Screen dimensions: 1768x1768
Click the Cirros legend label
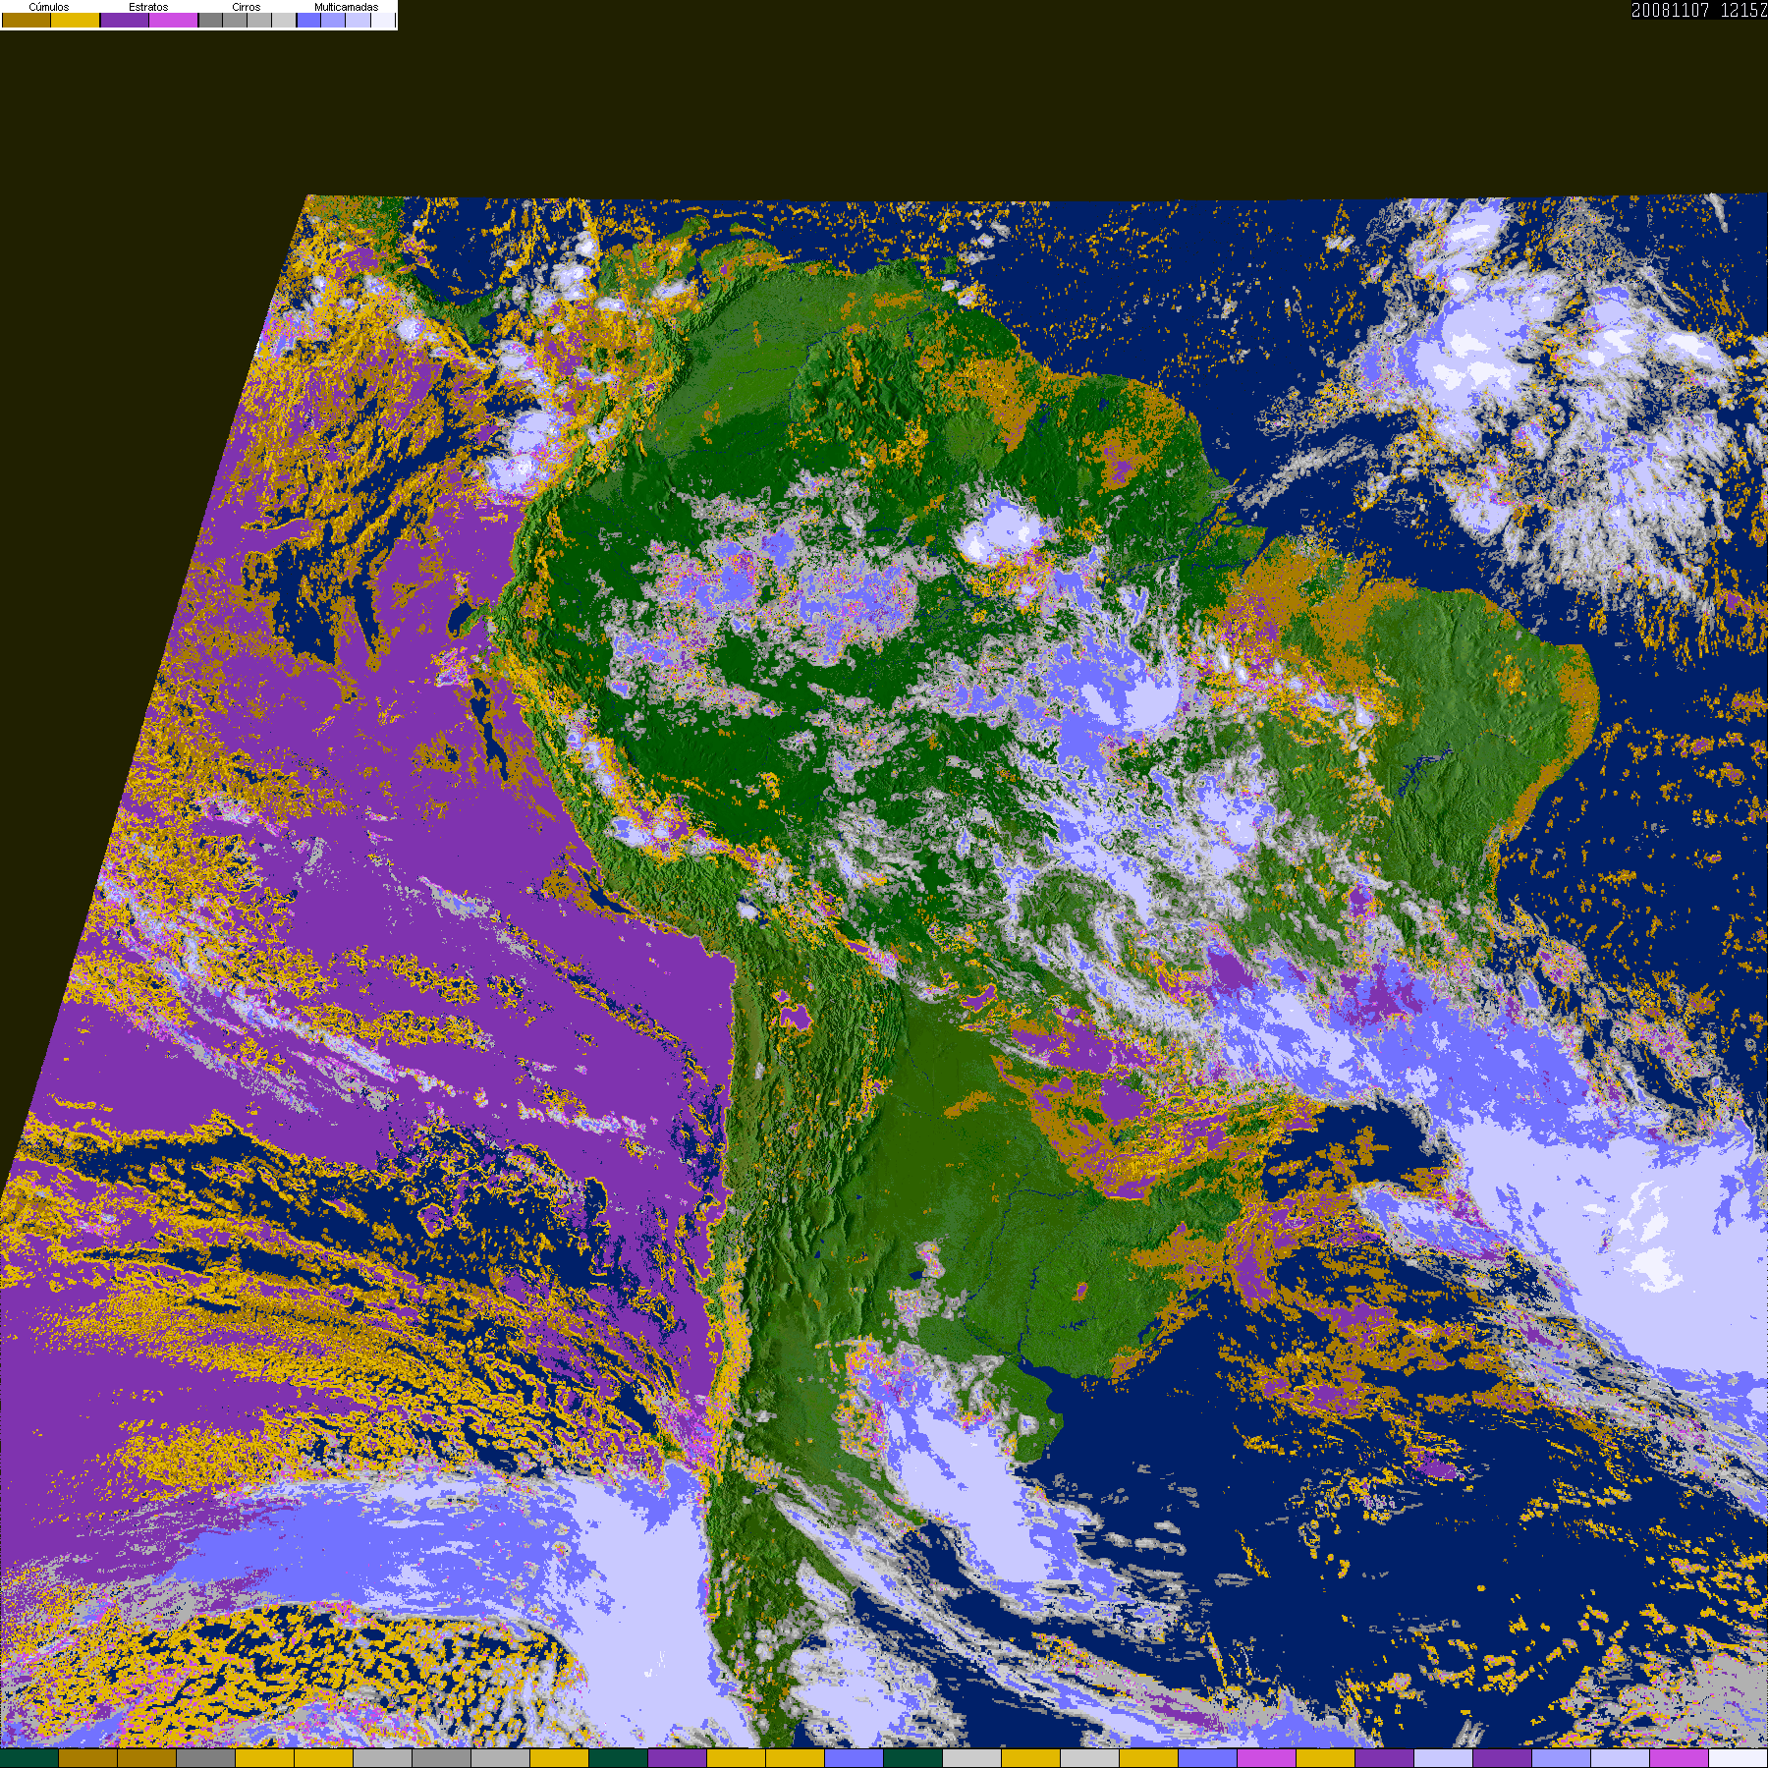[247, 7]
